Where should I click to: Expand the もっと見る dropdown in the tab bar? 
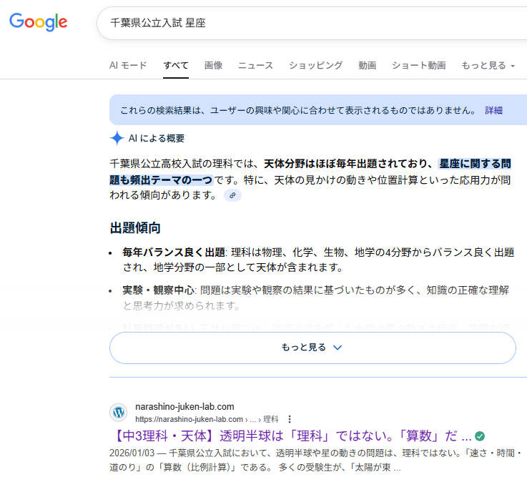pyautogui.click(x=488, y=65)
